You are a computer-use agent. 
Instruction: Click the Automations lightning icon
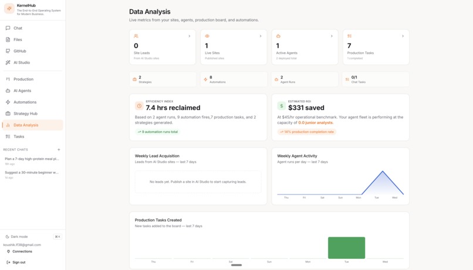8,102
